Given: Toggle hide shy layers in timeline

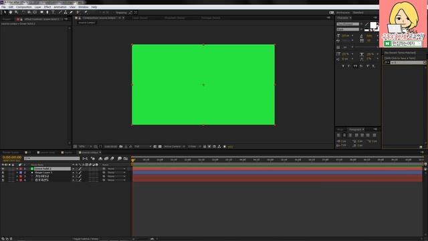Looking at the screenshot, I should [100, 159].
